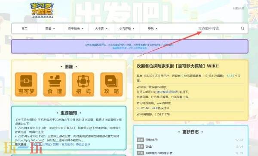Click the 12-07 date in update log

(x=239, y=140)
